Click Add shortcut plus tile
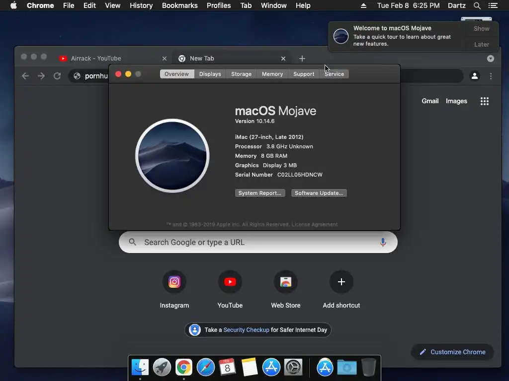The height and width of the screenshot is (381, 509). 341,282
